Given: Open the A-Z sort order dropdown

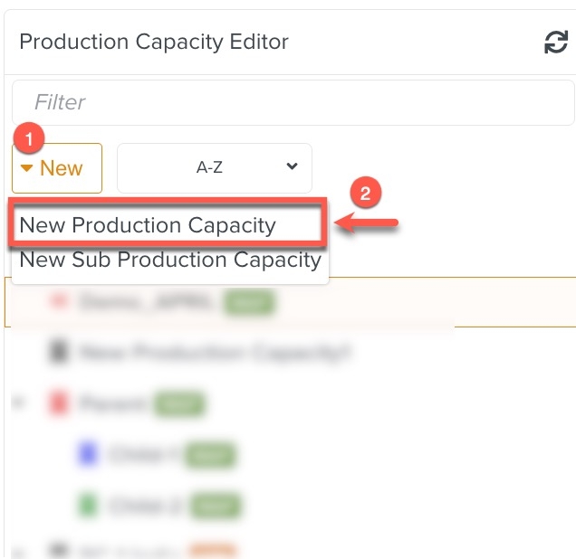Looking at the screenshot, I should pos(215,167).
